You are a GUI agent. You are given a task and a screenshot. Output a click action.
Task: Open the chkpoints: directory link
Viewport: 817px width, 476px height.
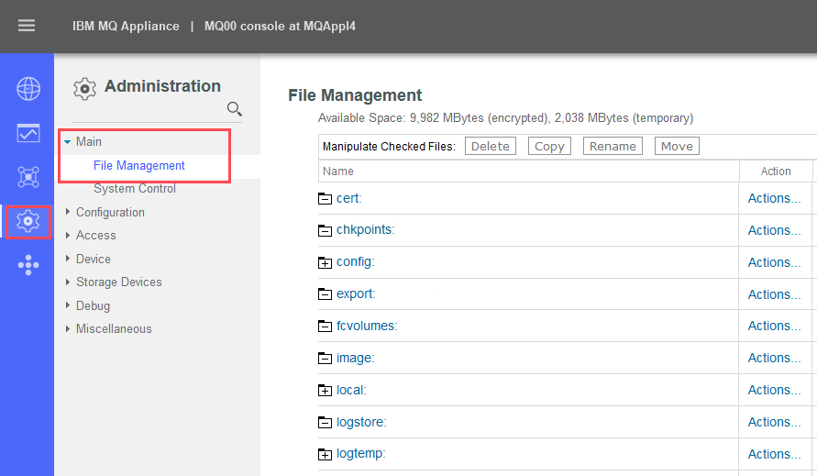tap(366, 229)
